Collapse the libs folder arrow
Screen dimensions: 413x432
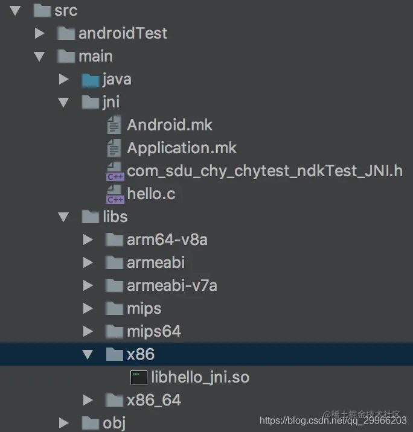(x=63, y=217)
